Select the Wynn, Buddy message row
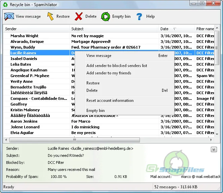The image size is (223, 193). [109, 47]
